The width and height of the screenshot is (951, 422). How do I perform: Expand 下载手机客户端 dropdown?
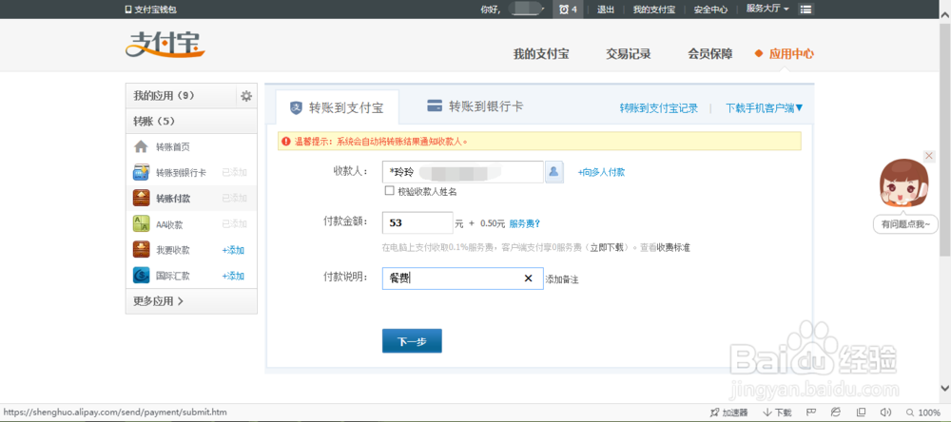point(765,108)
